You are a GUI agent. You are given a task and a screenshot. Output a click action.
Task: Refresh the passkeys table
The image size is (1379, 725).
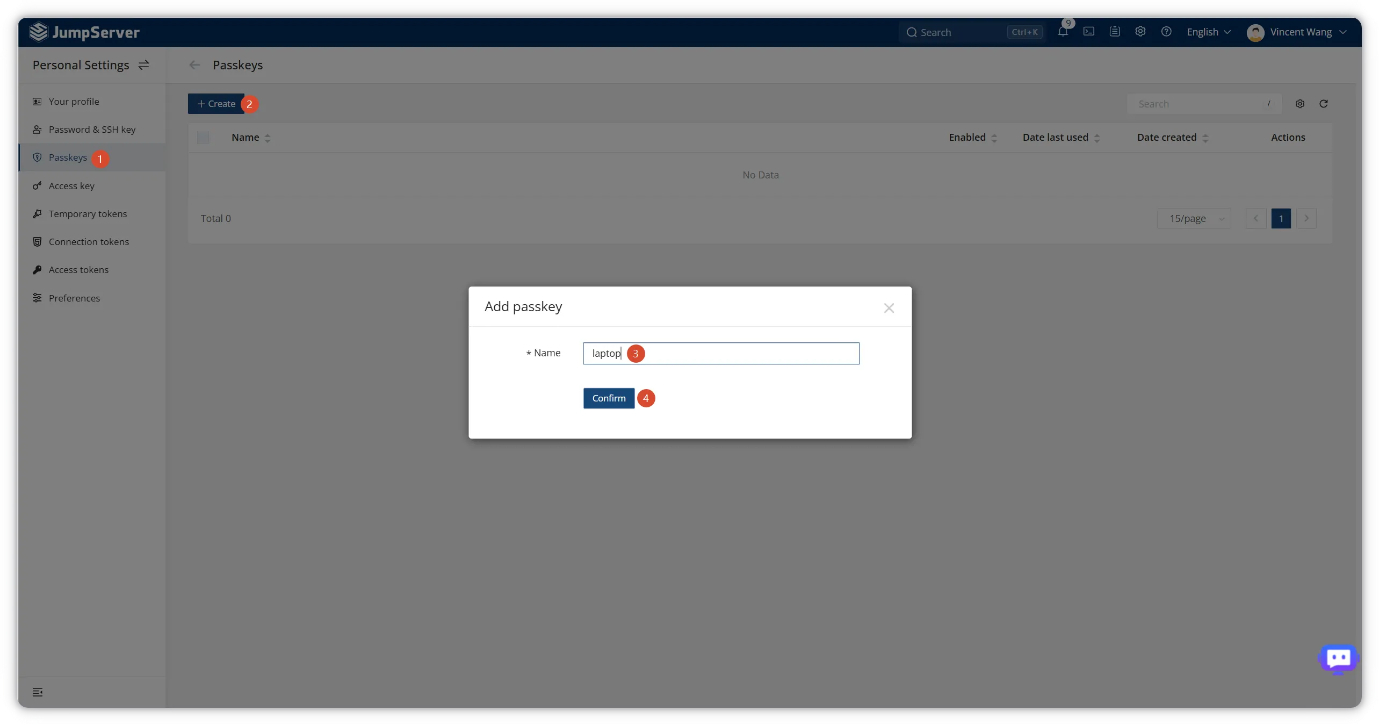click(1324, 104)
